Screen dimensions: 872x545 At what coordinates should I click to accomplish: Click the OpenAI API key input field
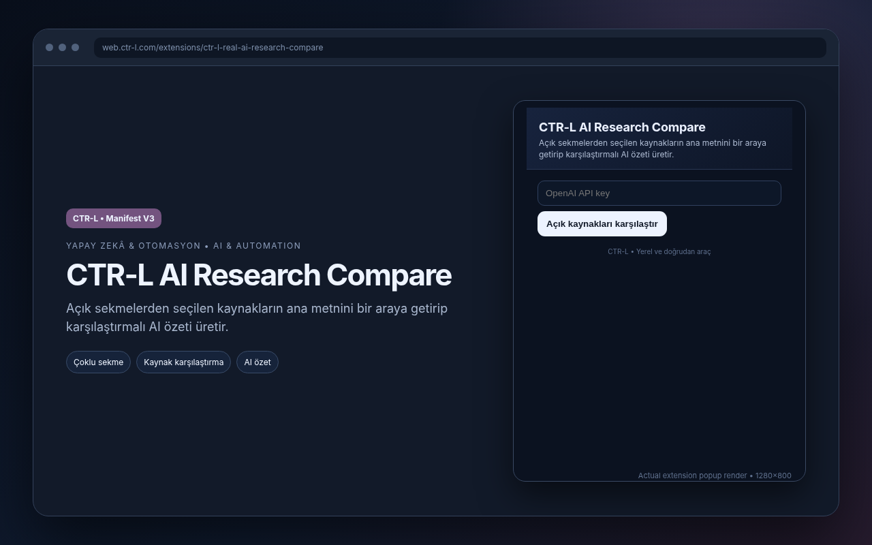(x=659, y=193)
